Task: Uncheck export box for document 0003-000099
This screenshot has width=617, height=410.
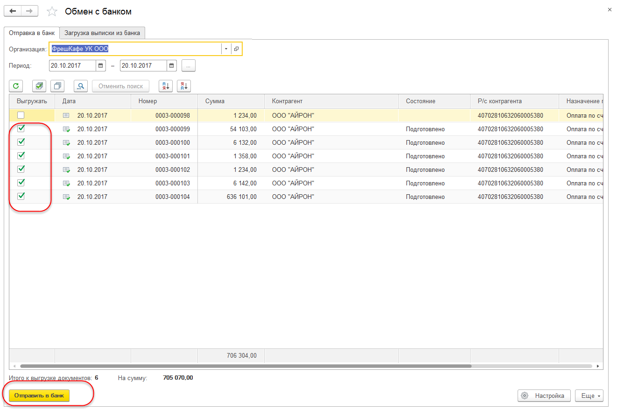Action: [21, 129]
